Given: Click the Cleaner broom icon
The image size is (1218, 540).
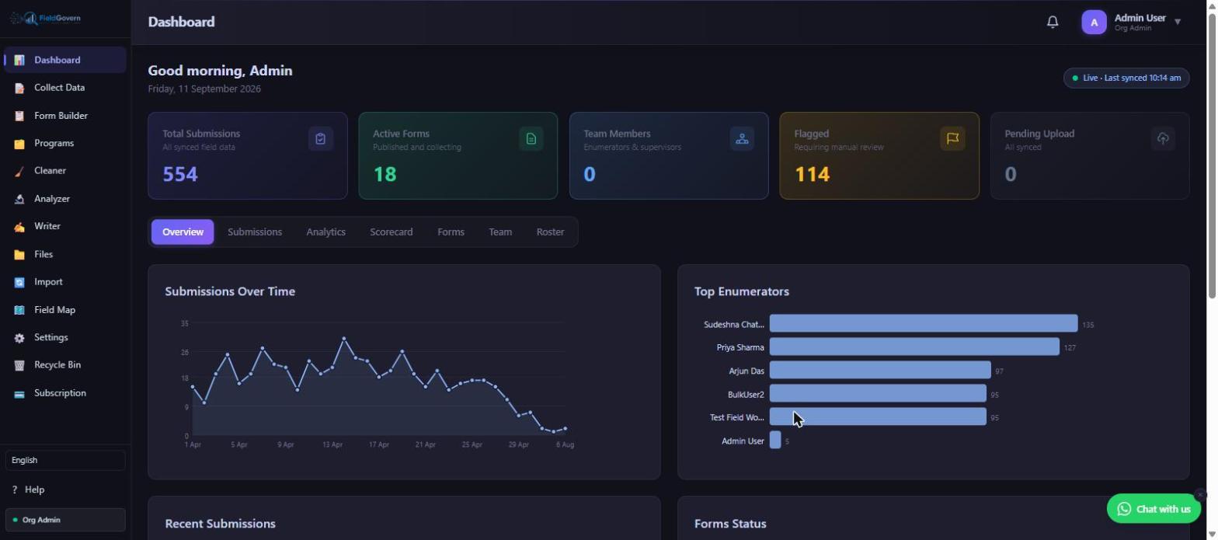Looking at the screenshot, I should click(19, 171).
